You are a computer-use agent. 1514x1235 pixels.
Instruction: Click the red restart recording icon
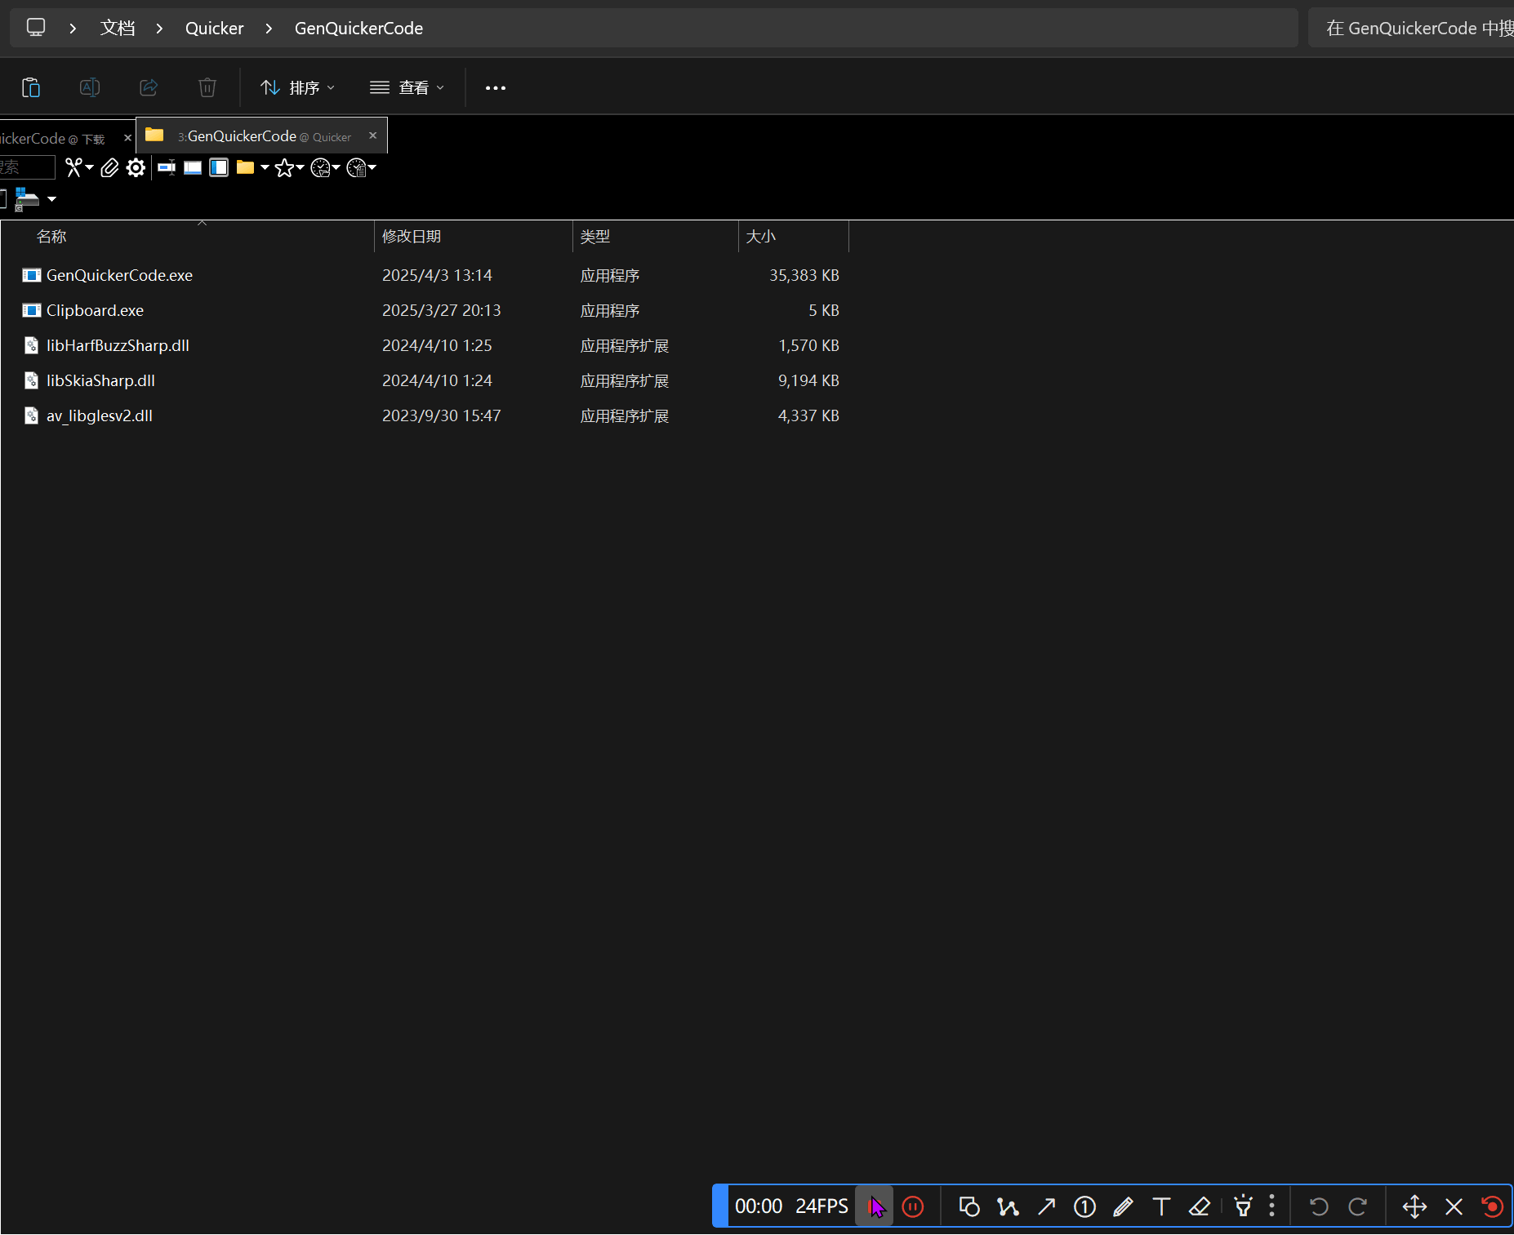1492,1206
